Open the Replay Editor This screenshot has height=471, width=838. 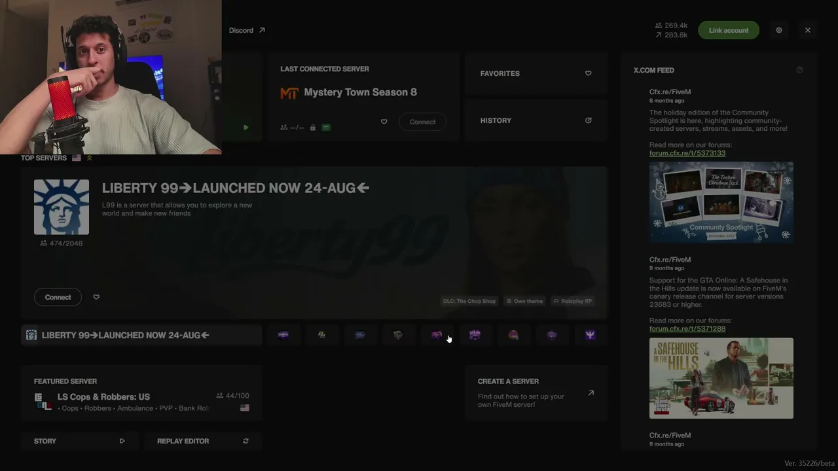(x=203, y=441)
